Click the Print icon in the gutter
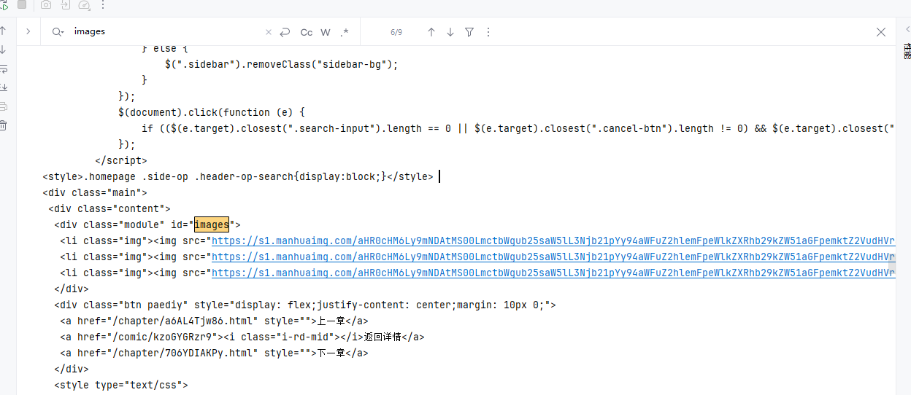The width and height of the screenshot is (911, 395). (3, 106)
